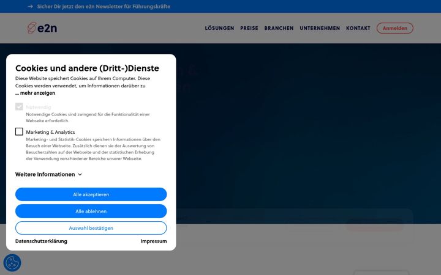Click the e2n newsletter banner link
441x275 pixels.
104,6
